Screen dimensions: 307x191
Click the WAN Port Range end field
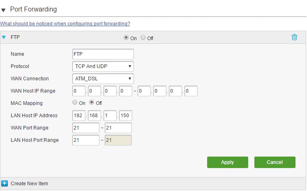tap(118, 128)
